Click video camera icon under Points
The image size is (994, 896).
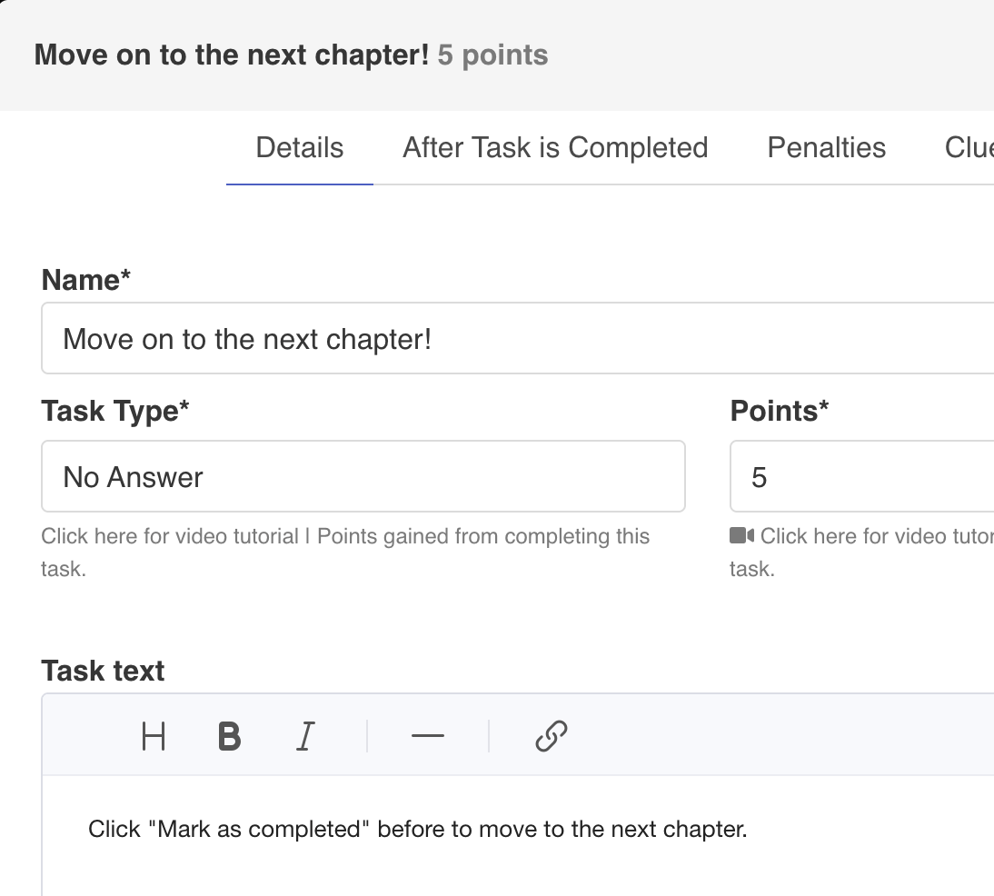741,536
